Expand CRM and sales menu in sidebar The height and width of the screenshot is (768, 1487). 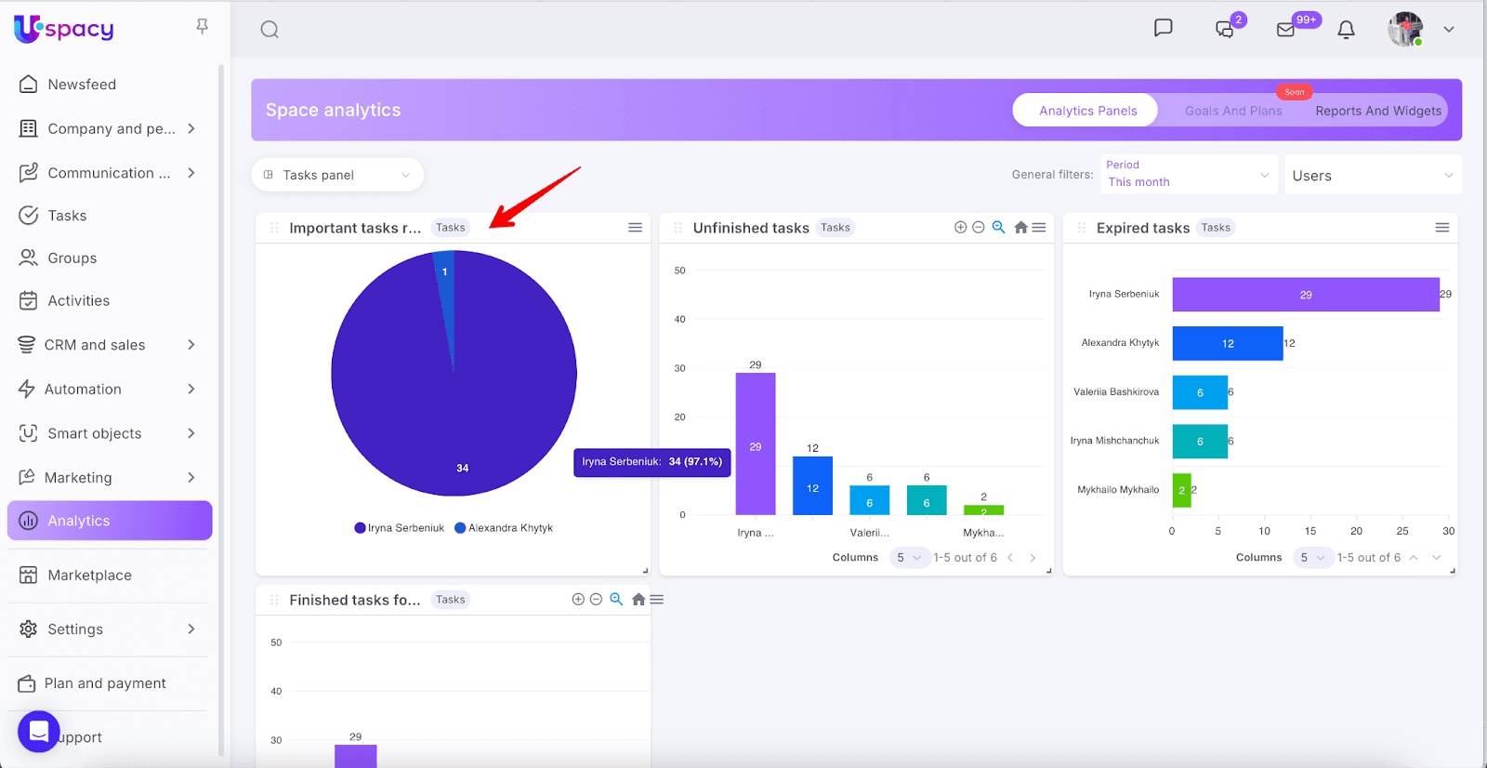pos(110,345)
